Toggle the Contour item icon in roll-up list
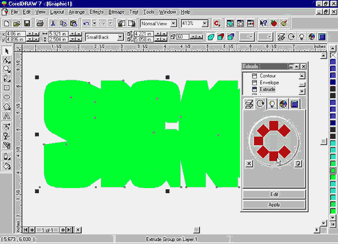The image size is (338, 244). click(255, 76)
